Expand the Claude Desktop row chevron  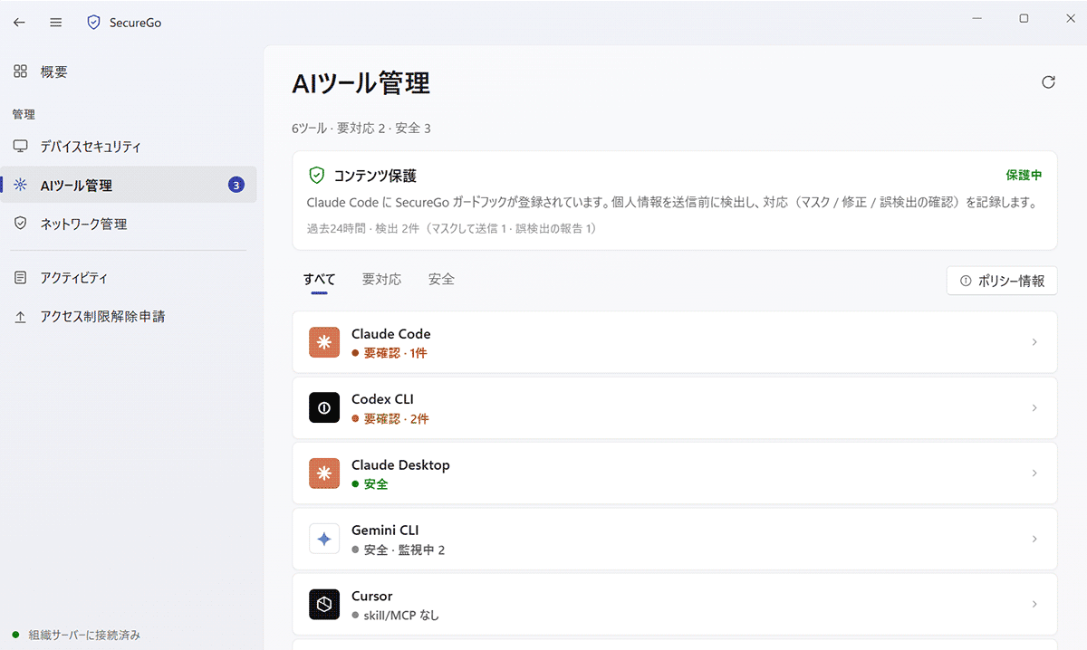[1034, 473]
